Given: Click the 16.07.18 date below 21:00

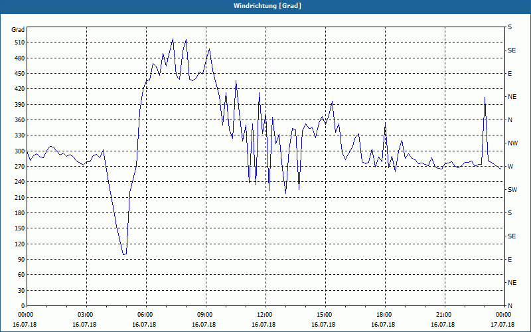Looking at the screenshot, I should 443,325.
